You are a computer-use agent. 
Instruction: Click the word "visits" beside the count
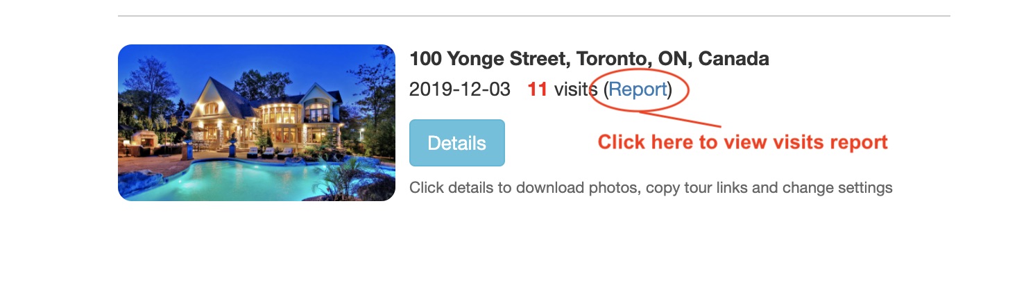tap(576, 89)
